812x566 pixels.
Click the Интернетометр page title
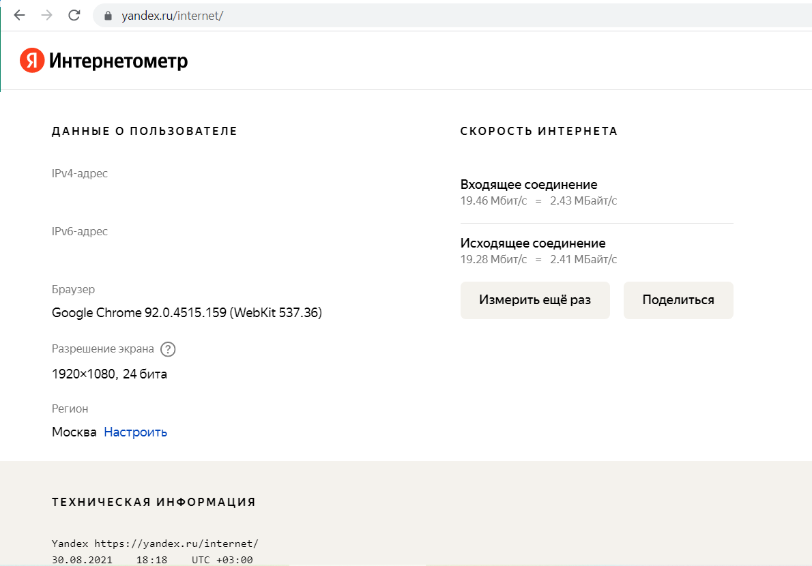pos(118,61)
